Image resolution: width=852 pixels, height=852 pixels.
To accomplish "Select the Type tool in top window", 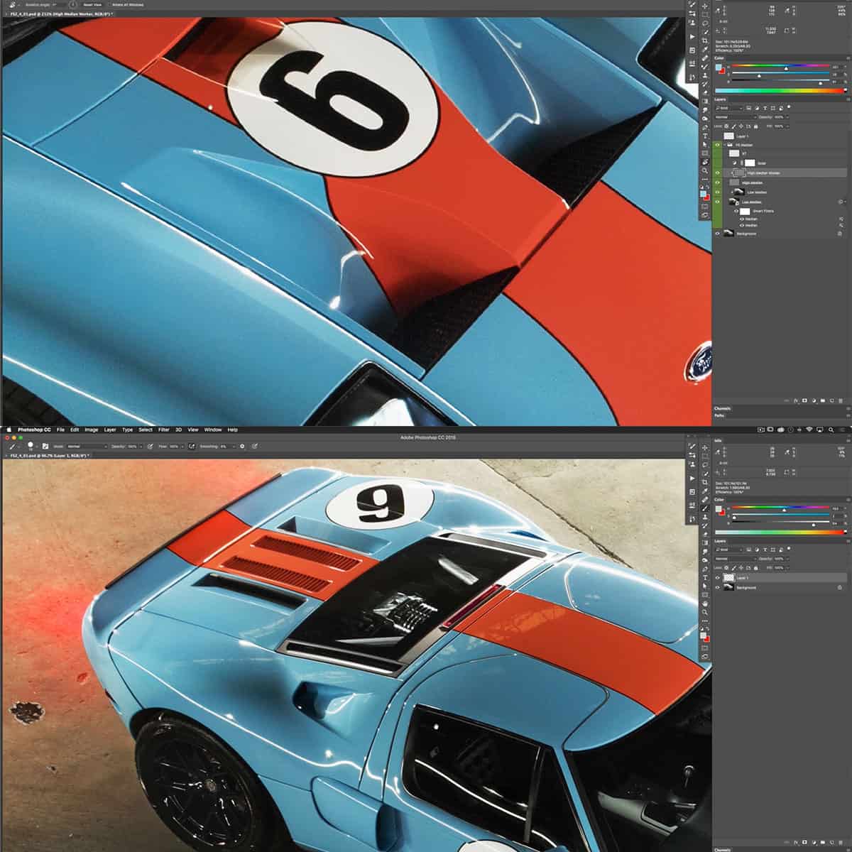I will 705,136.
